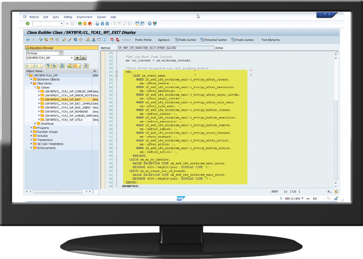Open the Private Section
Image resolution: width=363 pixels, height=259 pixels.
click(242, 40)
